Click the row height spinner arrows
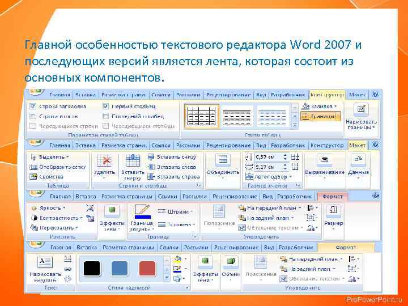Image resolution: width=408 pixels, height=306 pixels. point(286,157)
